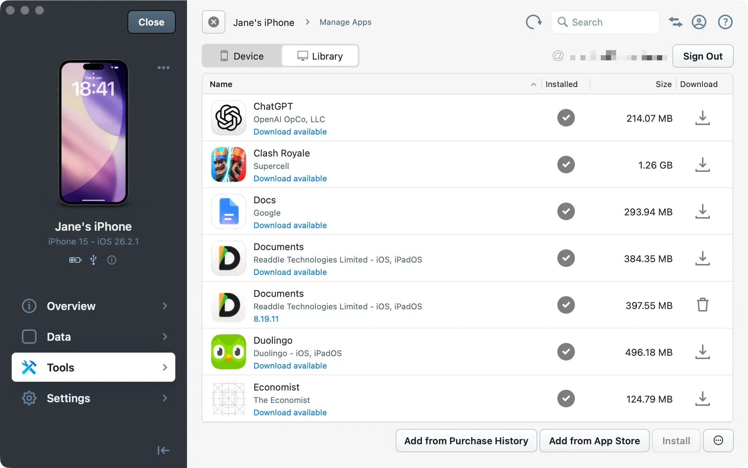The width and height of the screenshot is (748, 468).
Task: Open the transfers arrows icon
Action: [675, 22]
